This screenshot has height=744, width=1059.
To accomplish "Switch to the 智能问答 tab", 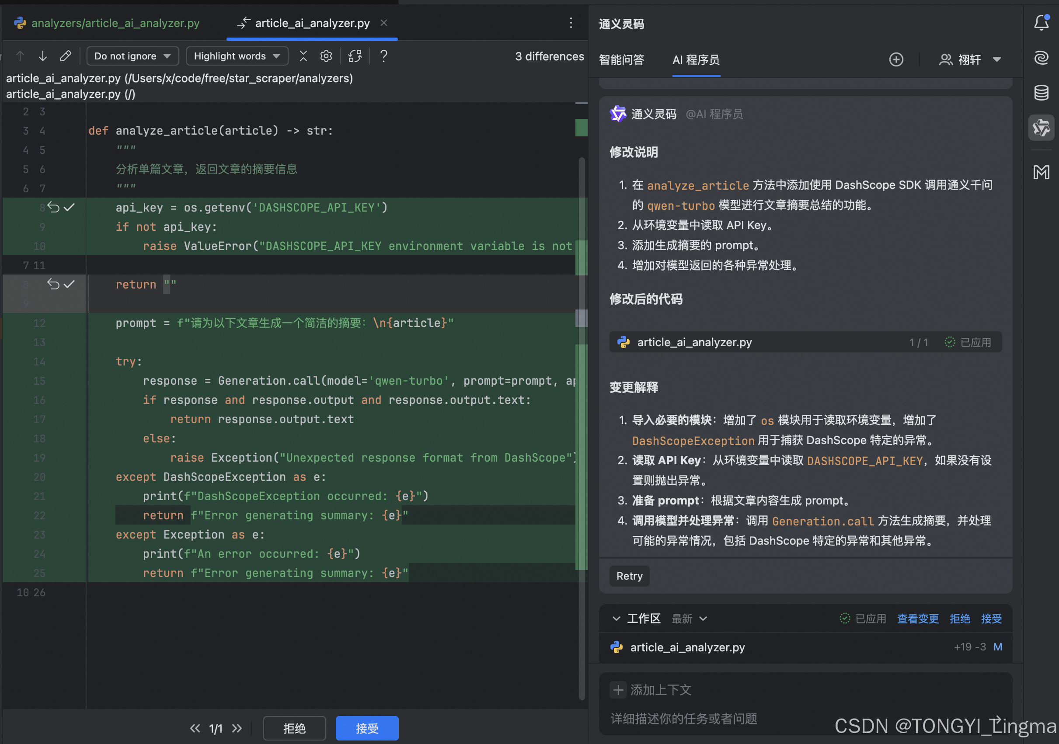I will click(x=621, y=59).
